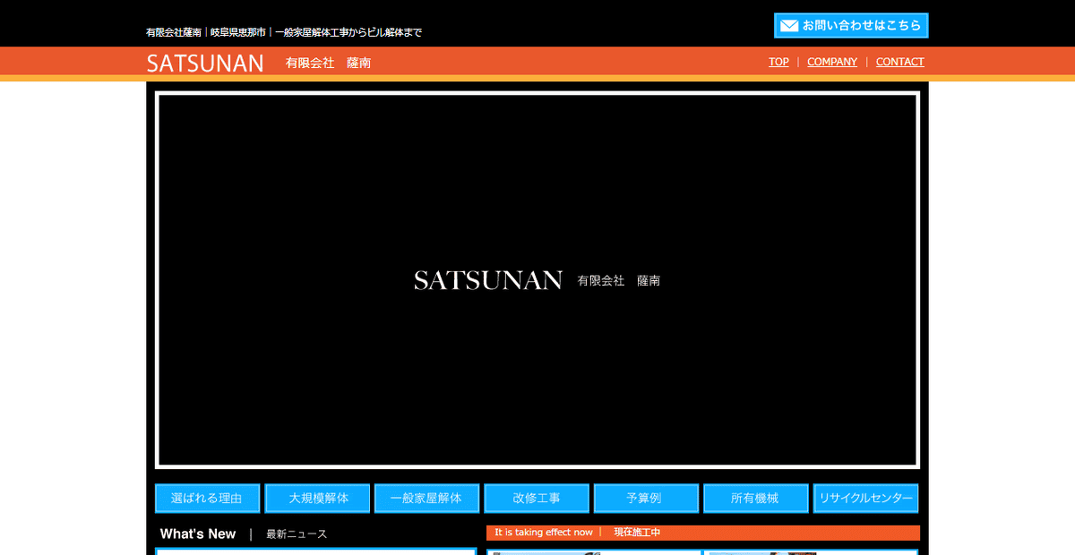Open the COMPANY page from the navigation

[x=832, y=62]
